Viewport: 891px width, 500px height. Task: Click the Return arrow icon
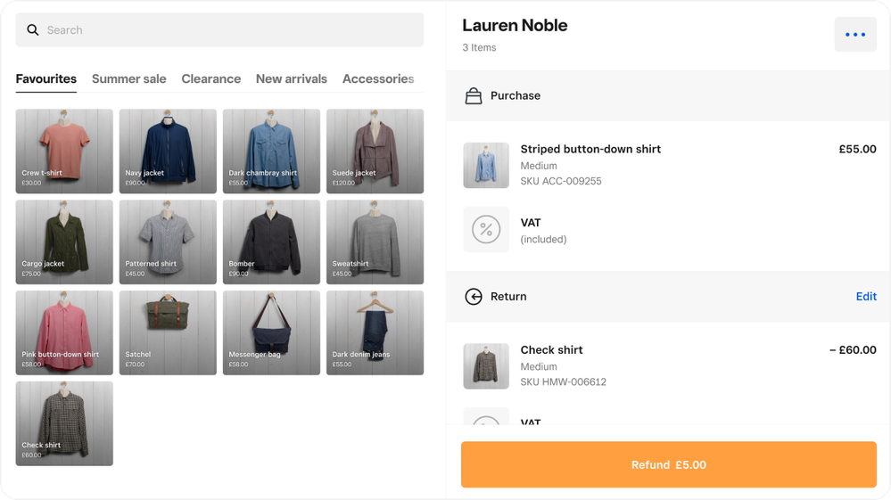click(474, 297)
